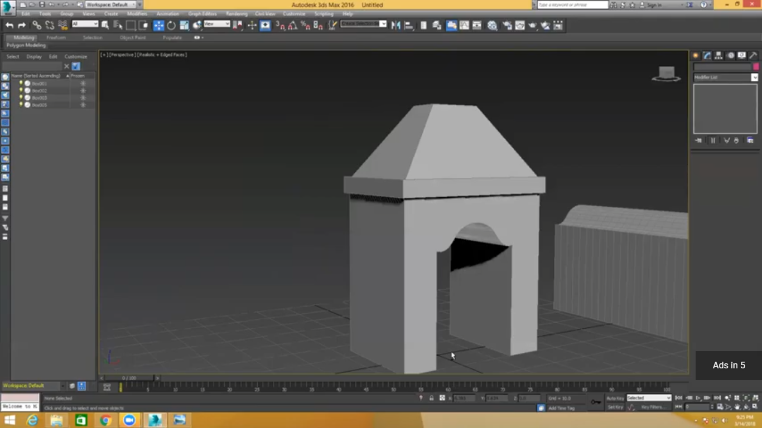Switch to the Freeform ribbon tab

(56, 37)
